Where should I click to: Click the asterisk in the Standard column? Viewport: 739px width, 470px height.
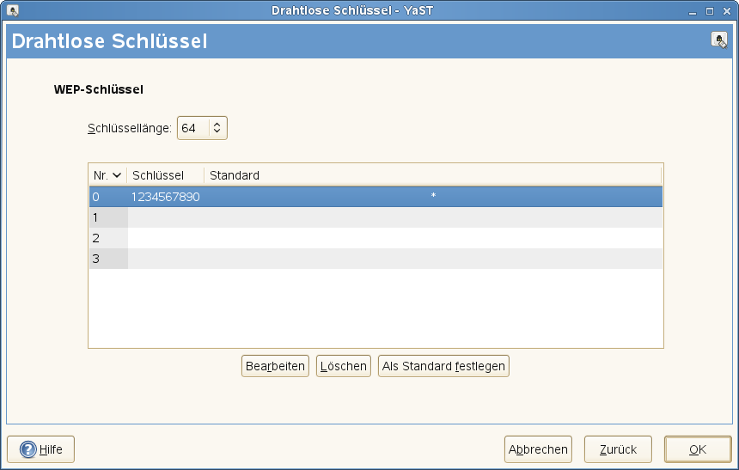click(x=433, y=195)
